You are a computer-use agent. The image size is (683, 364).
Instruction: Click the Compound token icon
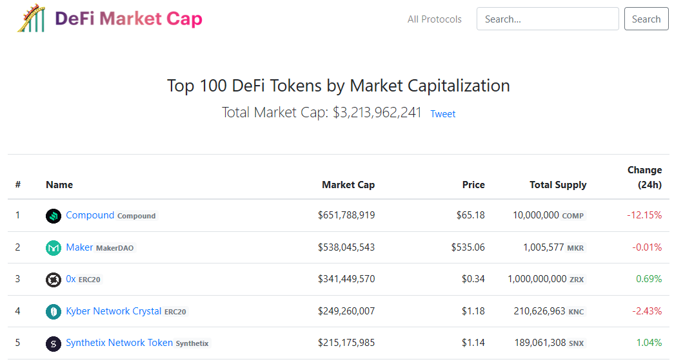tap(54, 216)
